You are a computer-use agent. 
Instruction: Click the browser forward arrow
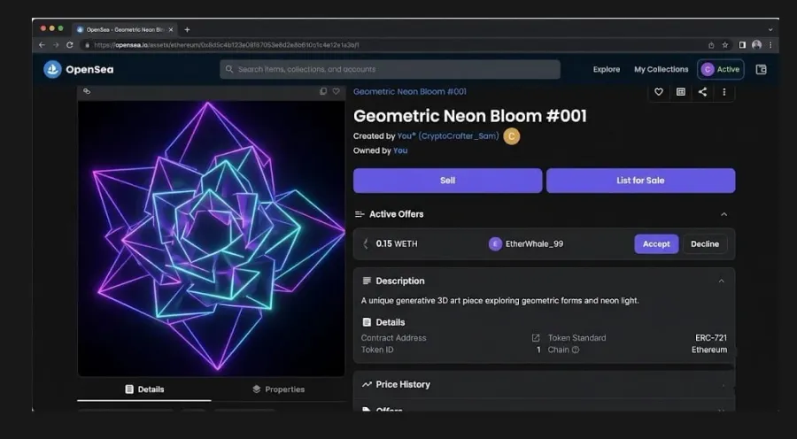pos(56,45)
